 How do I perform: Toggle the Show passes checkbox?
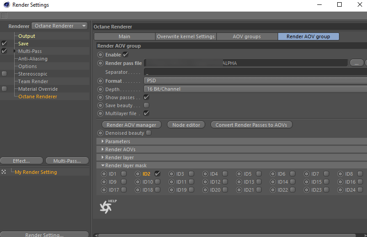pyautogui.click(x=146, y=97)
